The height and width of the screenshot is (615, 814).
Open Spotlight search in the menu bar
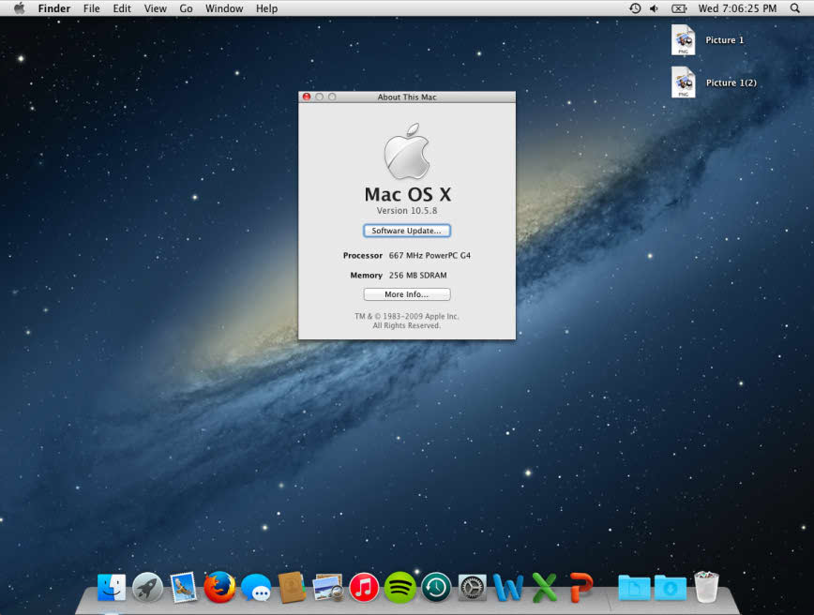coord(794,8)
